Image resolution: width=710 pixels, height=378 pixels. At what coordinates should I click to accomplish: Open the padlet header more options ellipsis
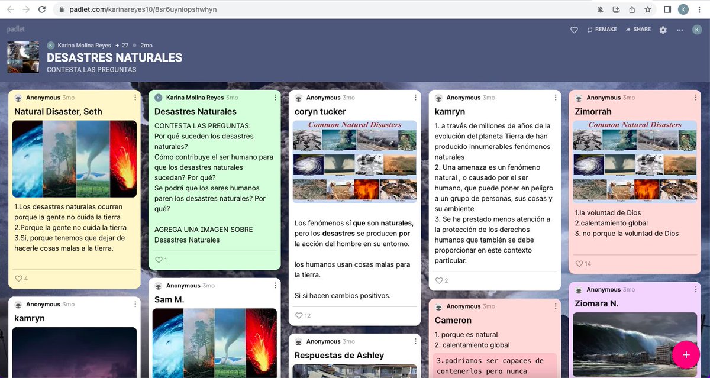point(680,30)
